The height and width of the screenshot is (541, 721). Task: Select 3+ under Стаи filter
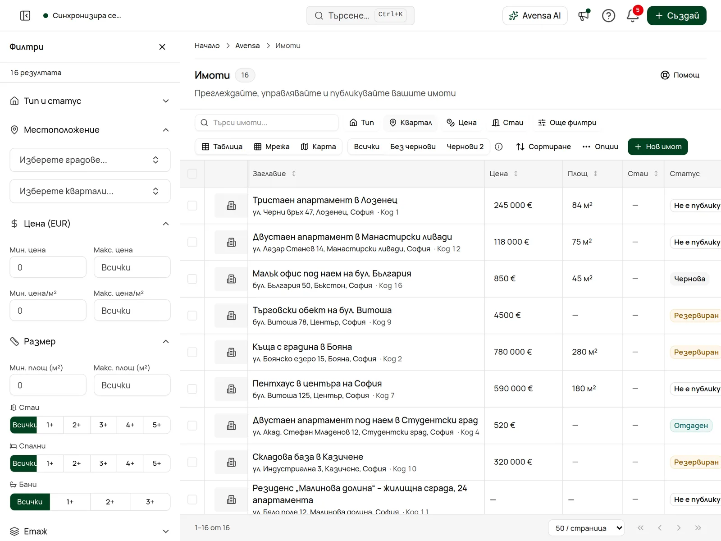pyautogui.click(x=104, y=425)
